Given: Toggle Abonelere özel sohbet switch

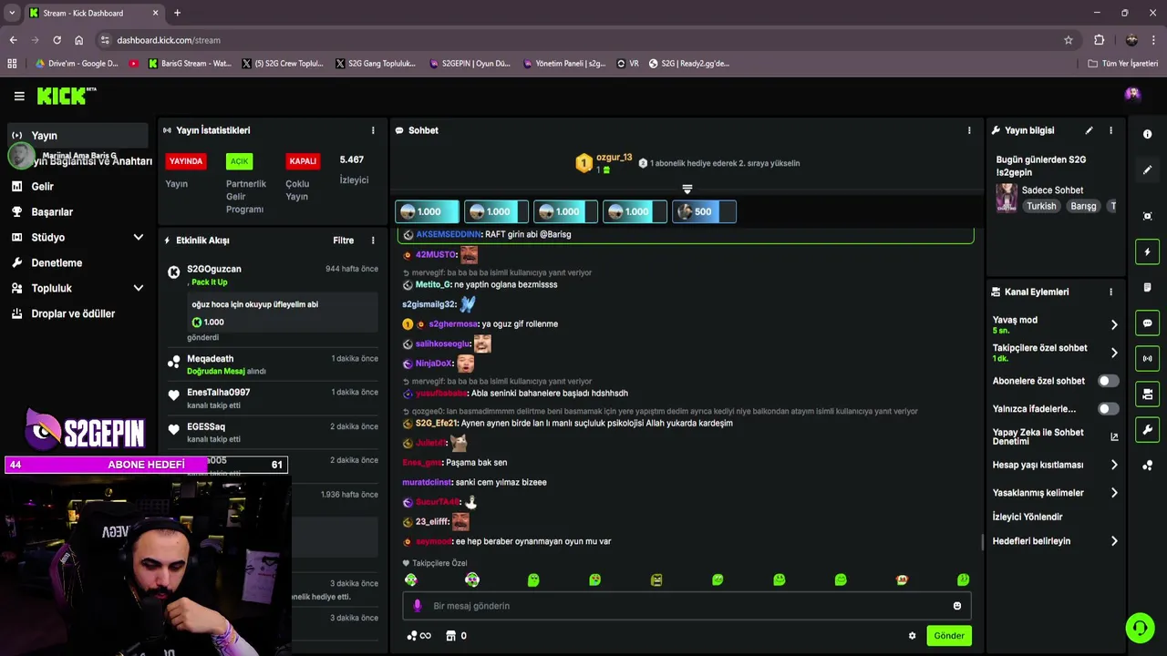Looking at the screenshot, I should 1108,381.
